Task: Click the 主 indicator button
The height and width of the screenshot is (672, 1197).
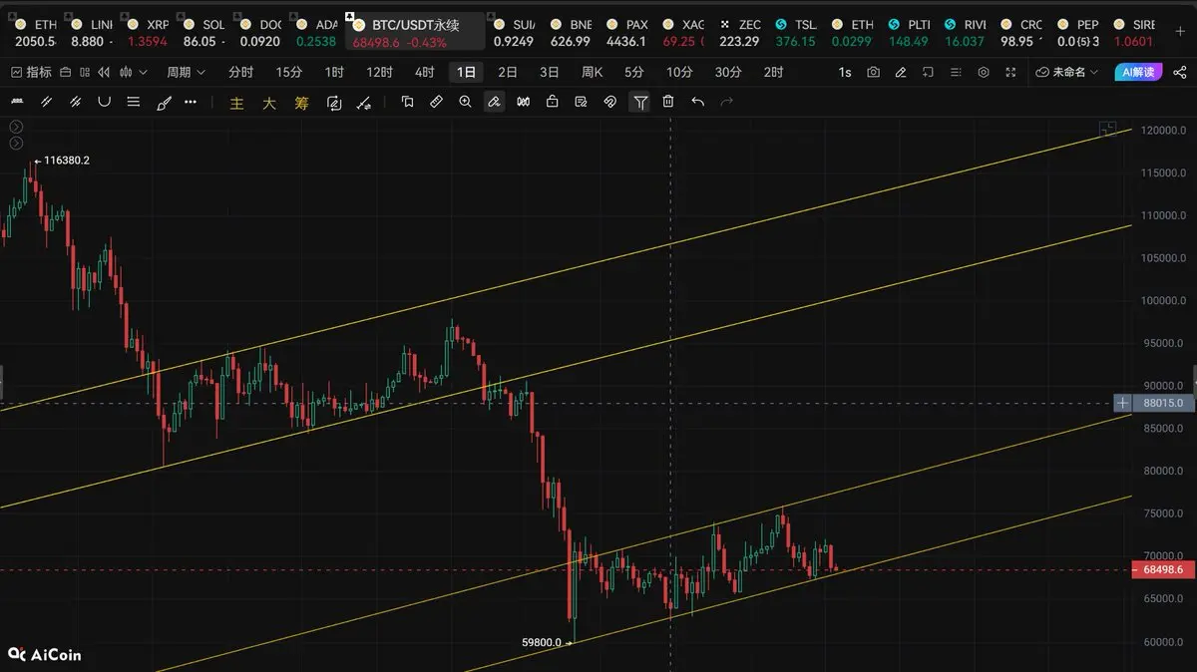Action: click(236, 103)
